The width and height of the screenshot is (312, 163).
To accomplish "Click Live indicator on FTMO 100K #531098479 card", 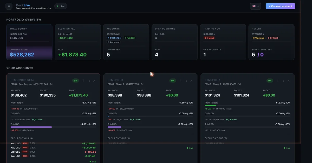I will click(x=287, y=148).
